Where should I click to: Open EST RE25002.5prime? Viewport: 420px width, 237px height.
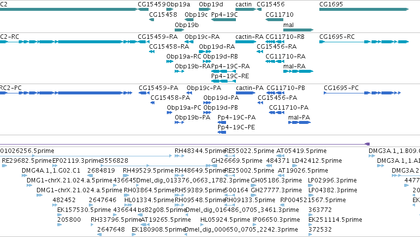[229, 176]
